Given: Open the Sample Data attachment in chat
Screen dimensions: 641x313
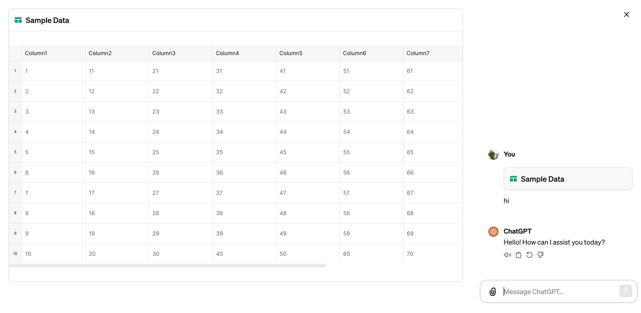Looking at the screenshot, I should coord(568,179).
